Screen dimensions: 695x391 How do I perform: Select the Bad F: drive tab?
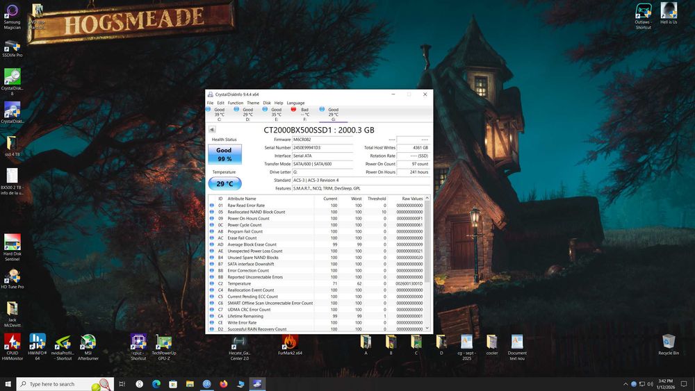click(x=304, y=115)
